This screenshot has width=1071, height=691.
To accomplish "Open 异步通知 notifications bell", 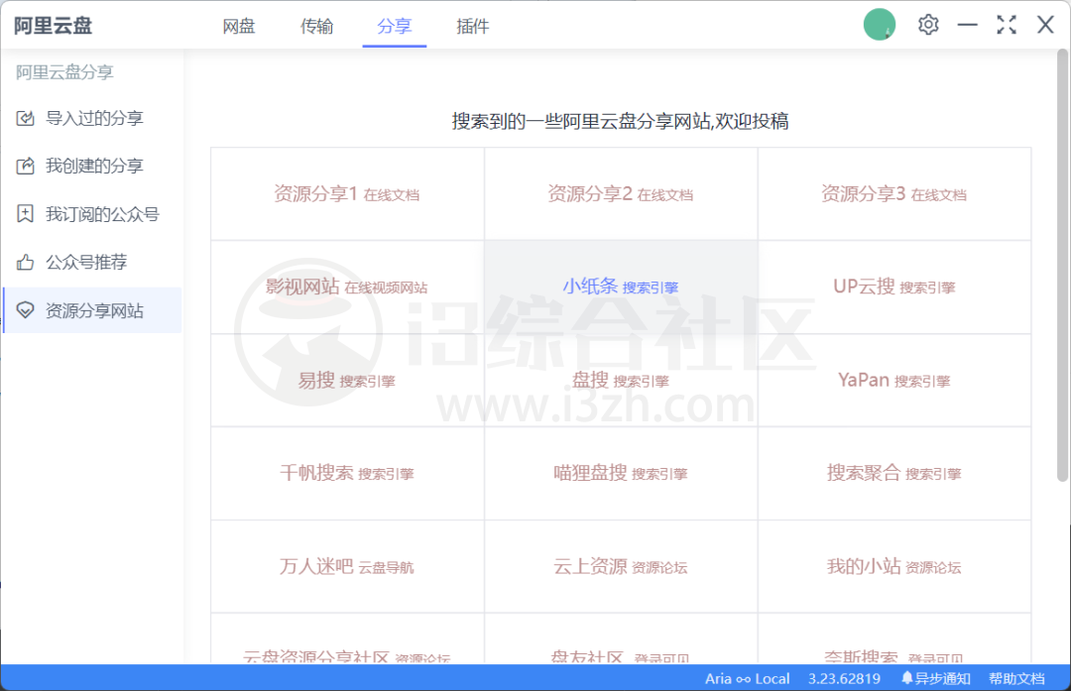I will click(936, 679).
